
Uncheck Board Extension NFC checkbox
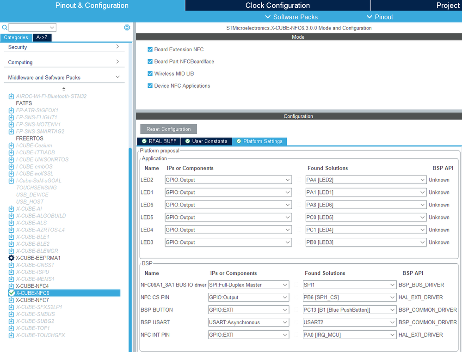coord(150,49)
